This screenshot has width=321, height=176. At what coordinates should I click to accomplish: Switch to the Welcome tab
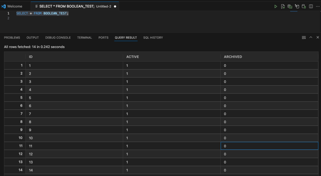15,6
